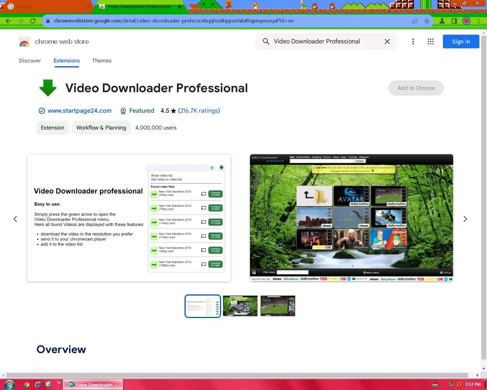Select the second forest screenshot thumbnail
The image size is (487, 390).
pos(240,306)
